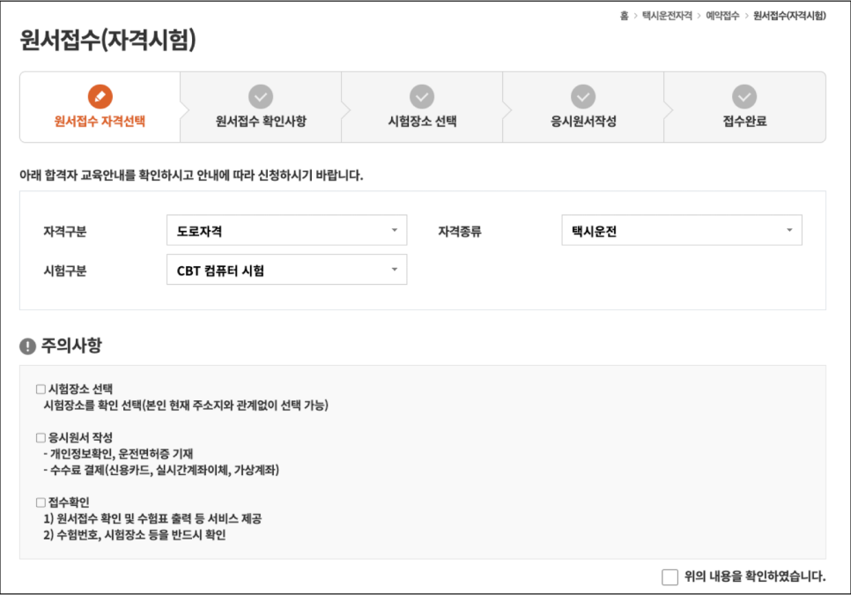Screen dimensions: 851x595
Task: Click the instruction starting 아래 합격자 교육안내를
Action: (x=191, y=175)
